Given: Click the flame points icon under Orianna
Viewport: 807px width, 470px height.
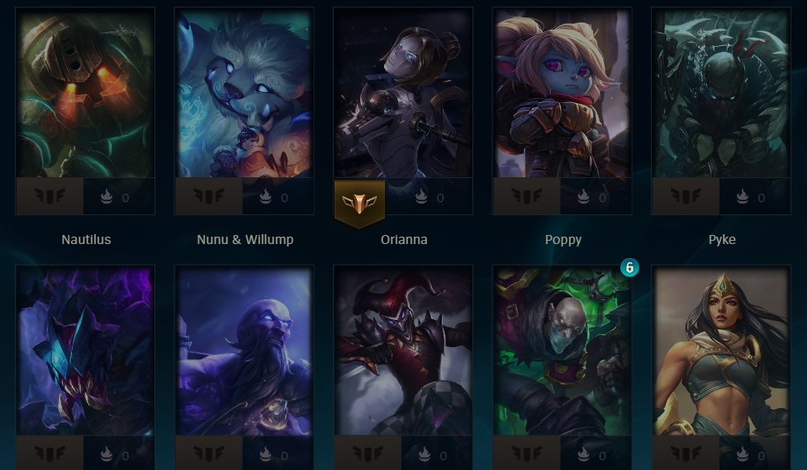Looking at the screenshot, I should pyautogui.click(x=421, y=197).
